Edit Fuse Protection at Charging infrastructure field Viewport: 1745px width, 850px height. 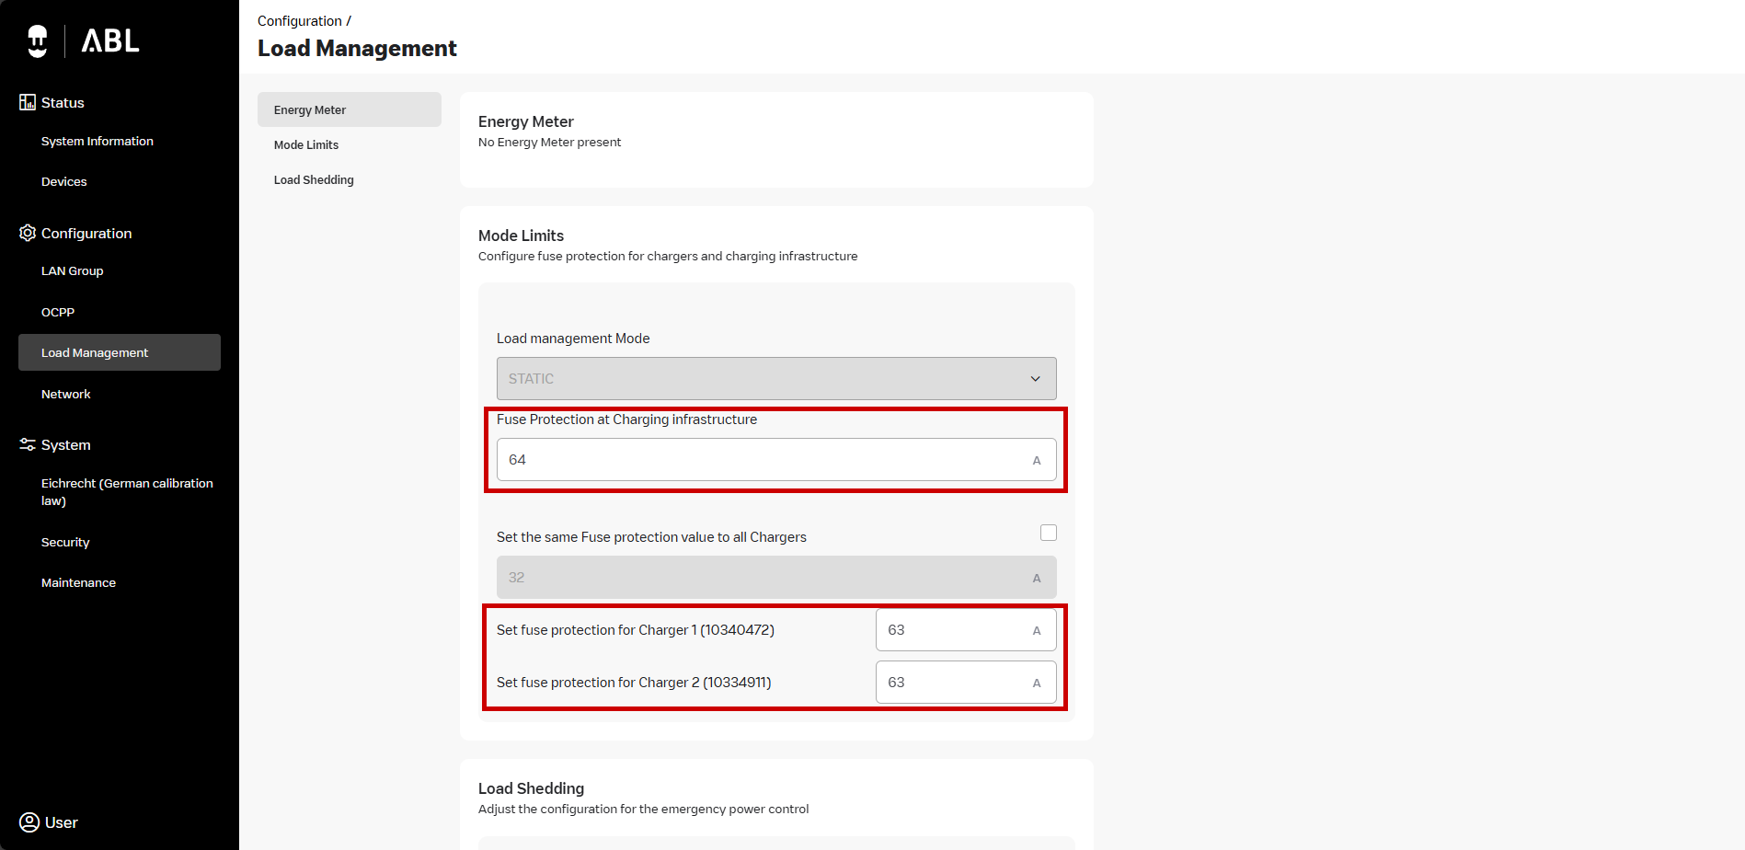pyautogui.click(x=763, y=459)
